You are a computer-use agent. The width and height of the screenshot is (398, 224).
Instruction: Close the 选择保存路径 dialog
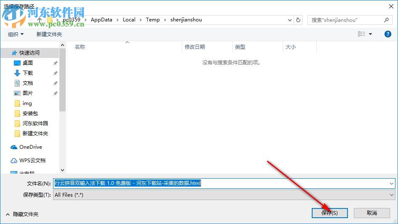click(x=391, y=6)
